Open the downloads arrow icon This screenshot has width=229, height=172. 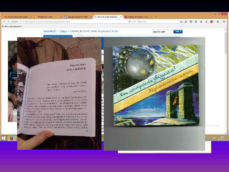(196, 22)
